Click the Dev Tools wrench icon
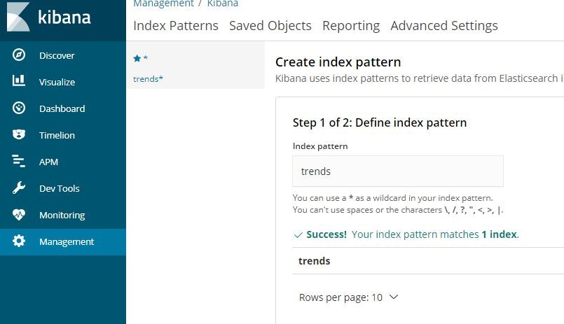The width and height of the screenshot is (564, 324). [x=19, y=188]
